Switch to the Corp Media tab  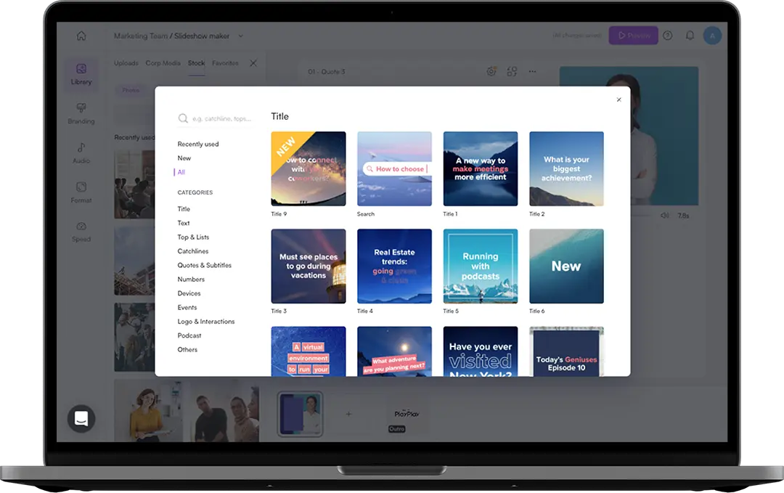[166, 62]
